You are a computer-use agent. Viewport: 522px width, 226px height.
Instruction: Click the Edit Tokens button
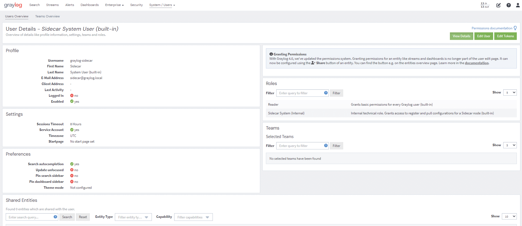(x=505, y=36)
